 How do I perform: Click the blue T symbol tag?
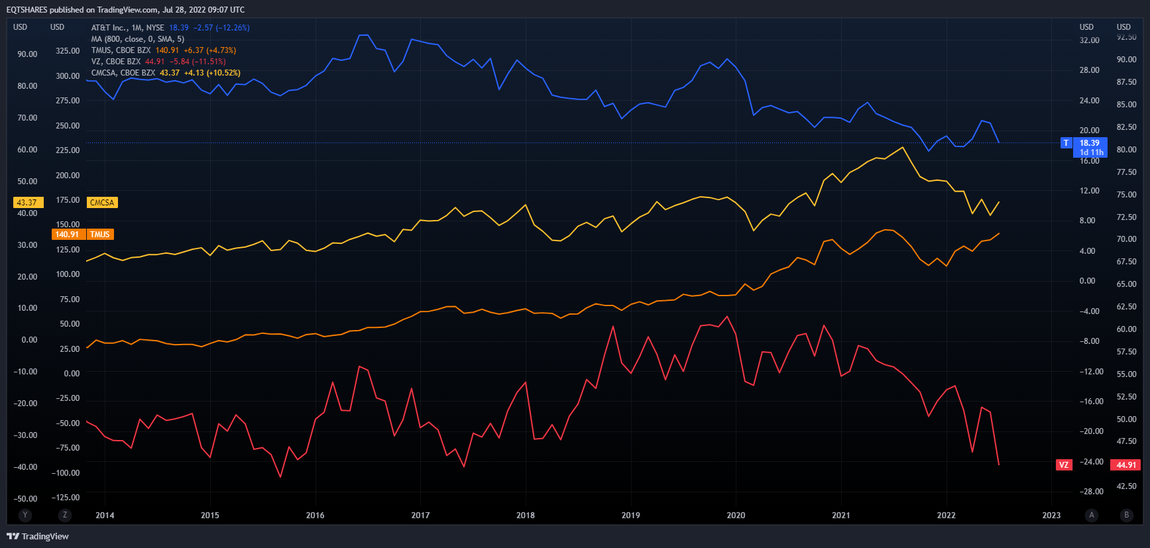(x=1066, y=143)
